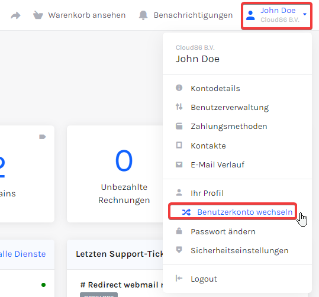Viewport: 319px width, 297px height.
Task: Click the tag icon on domains card
Action: point(43,137)
